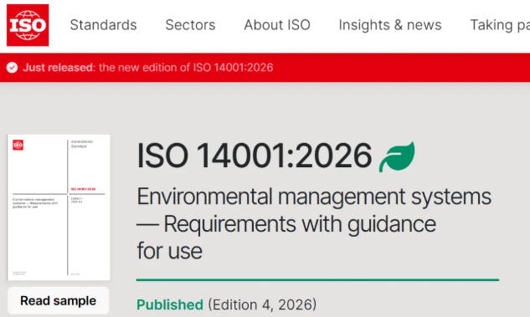530x317 pixels.
Task: Open the Taking part menu
Action: [x=500, y=25]
